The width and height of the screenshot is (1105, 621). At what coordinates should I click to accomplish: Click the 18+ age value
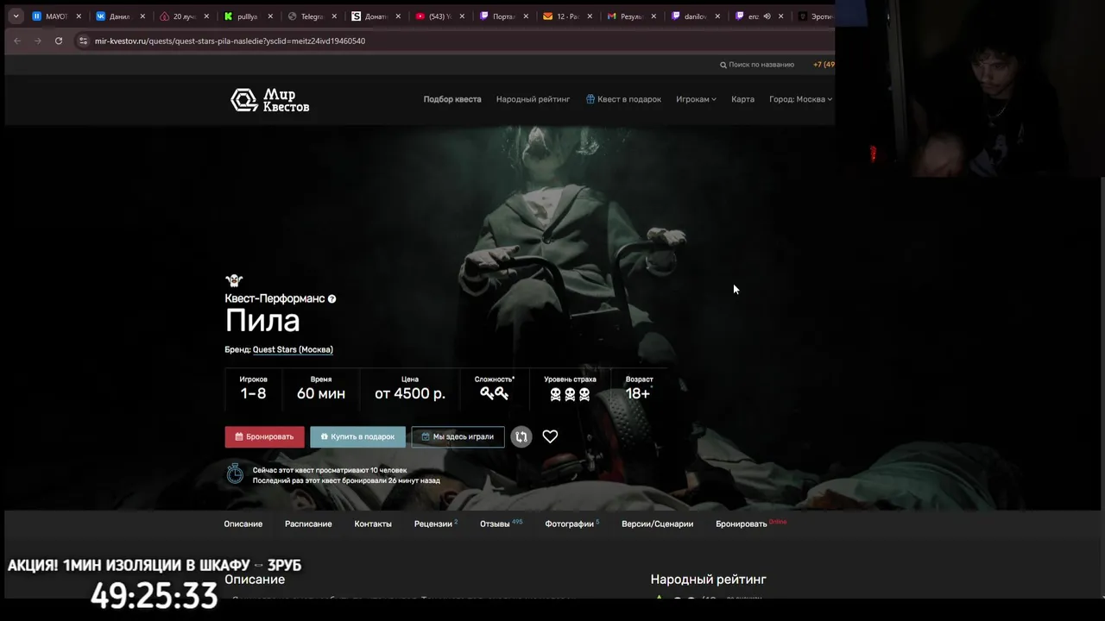638,393
